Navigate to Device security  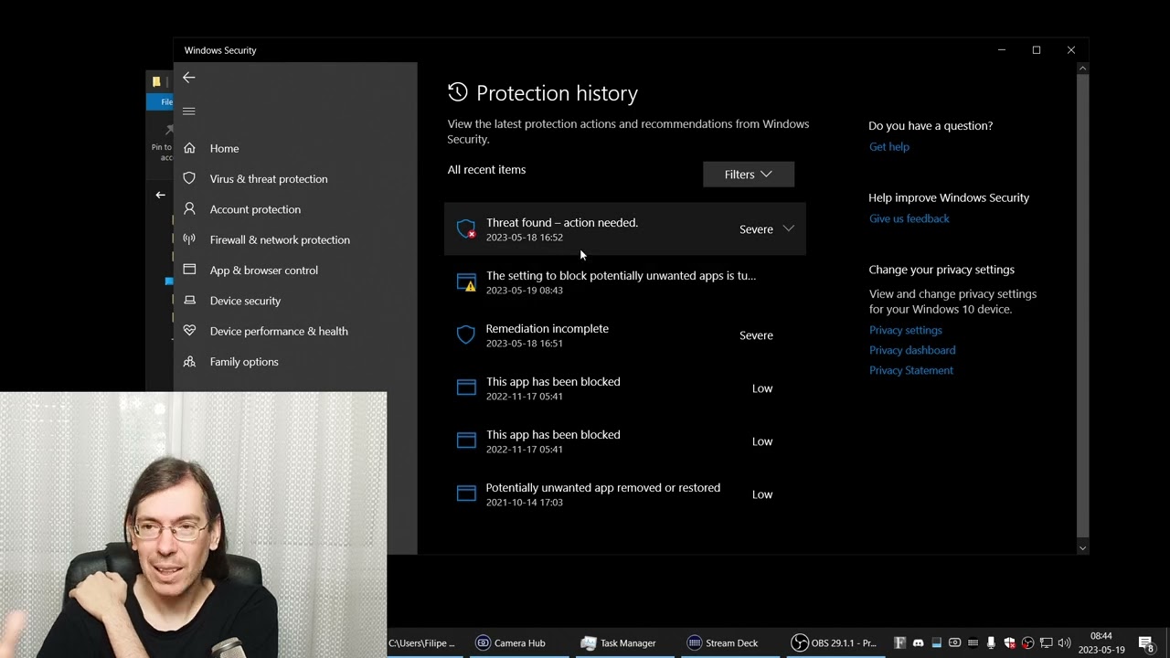(245, 301)
